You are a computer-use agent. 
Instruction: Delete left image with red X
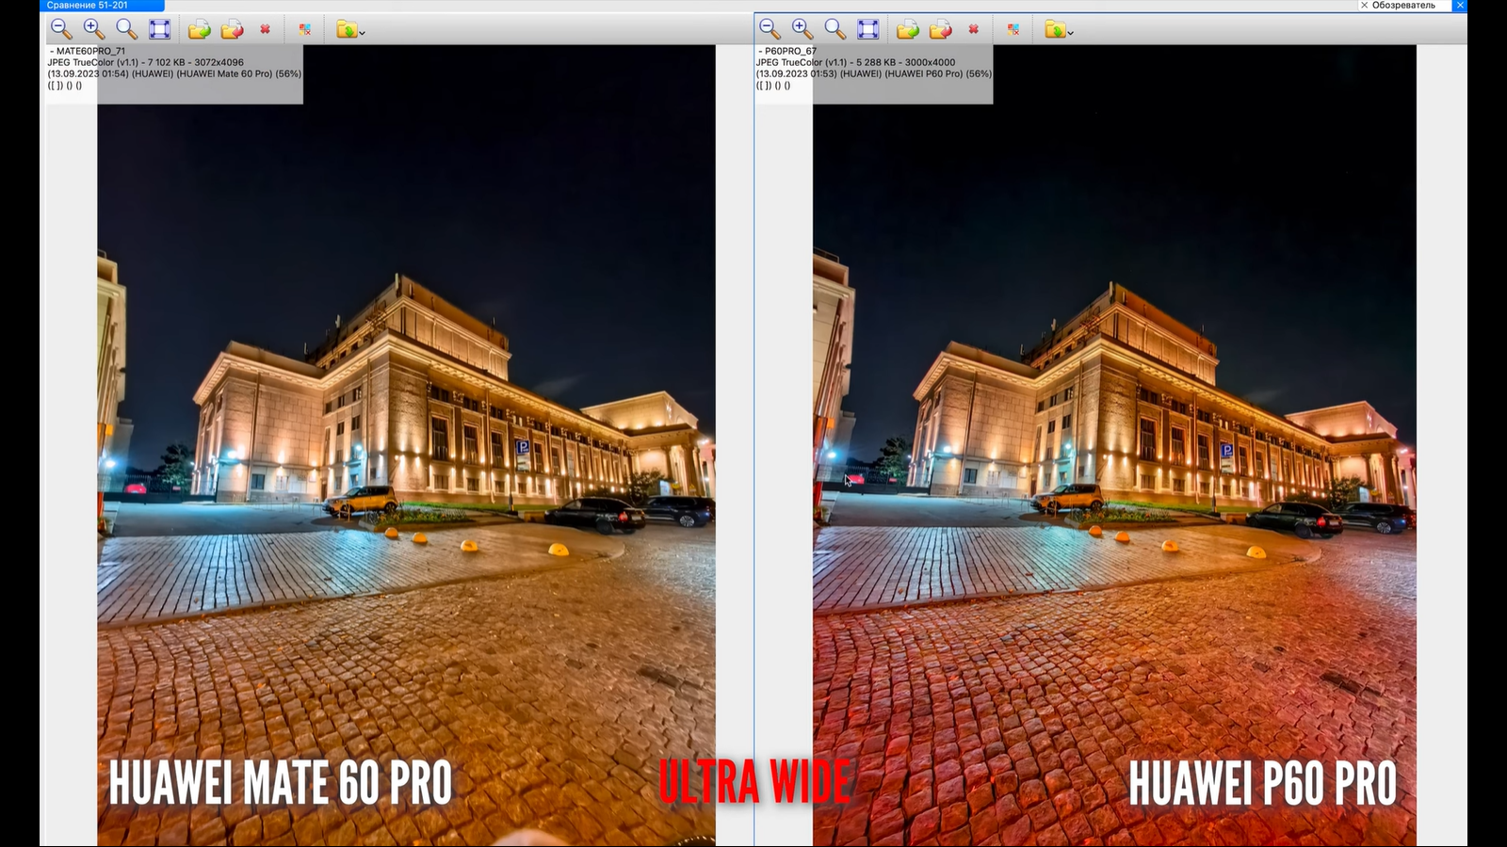pyautogui.click(x=266, y=29)
